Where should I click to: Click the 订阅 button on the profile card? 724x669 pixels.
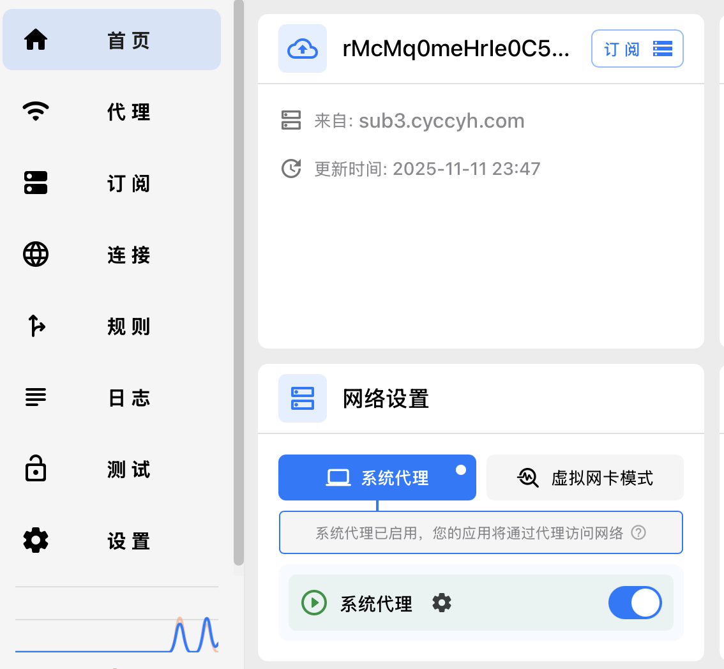click(x=620, y=48)
